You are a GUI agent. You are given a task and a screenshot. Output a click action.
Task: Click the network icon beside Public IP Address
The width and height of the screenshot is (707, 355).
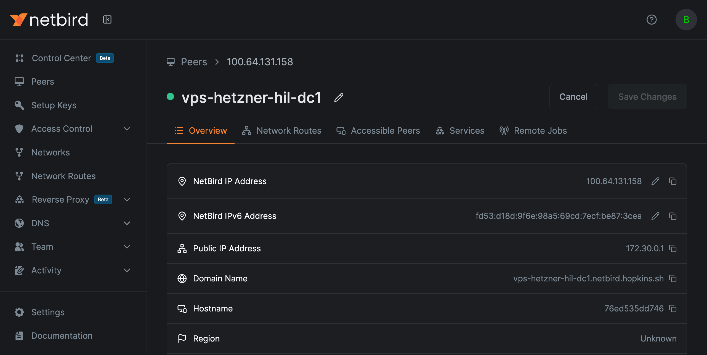(182, 248)
